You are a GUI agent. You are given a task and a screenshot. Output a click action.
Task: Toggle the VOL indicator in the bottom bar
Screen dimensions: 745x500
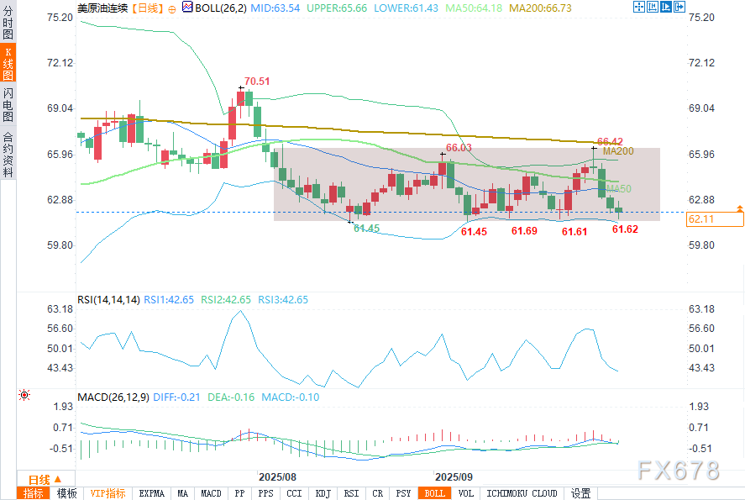[x=465, y=493]
